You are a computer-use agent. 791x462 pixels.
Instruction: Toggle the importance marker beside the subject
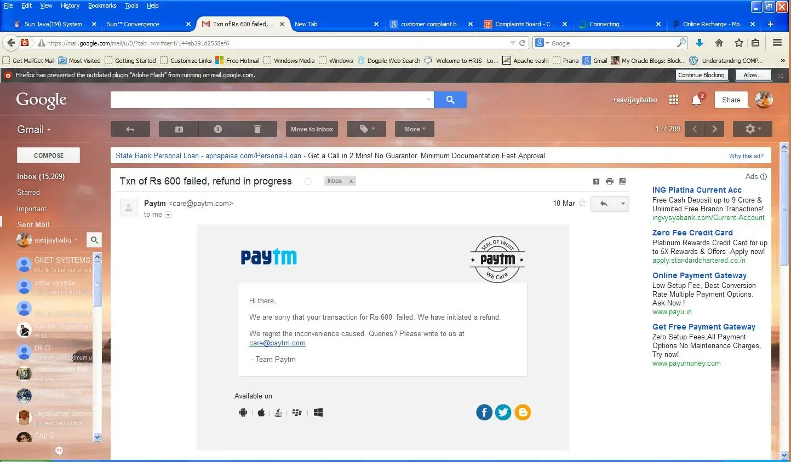pos(308,181)
